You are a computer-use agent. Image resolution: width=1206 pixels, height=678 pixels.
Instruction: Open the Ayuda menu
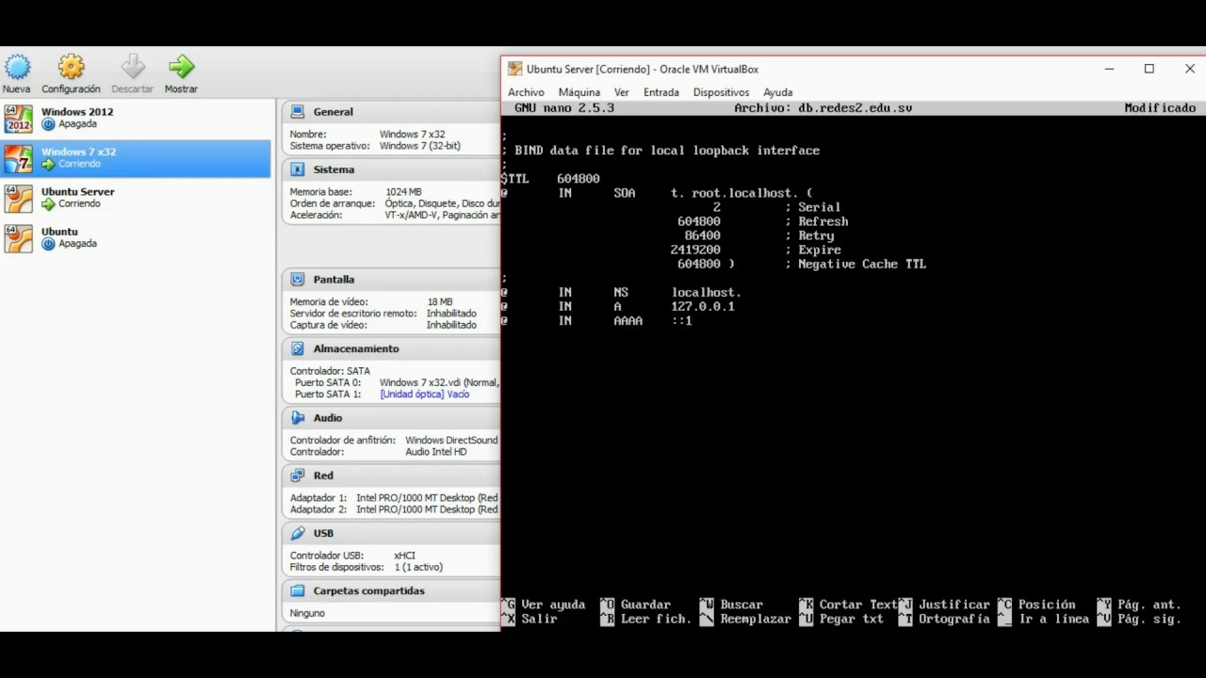(777, 92)
